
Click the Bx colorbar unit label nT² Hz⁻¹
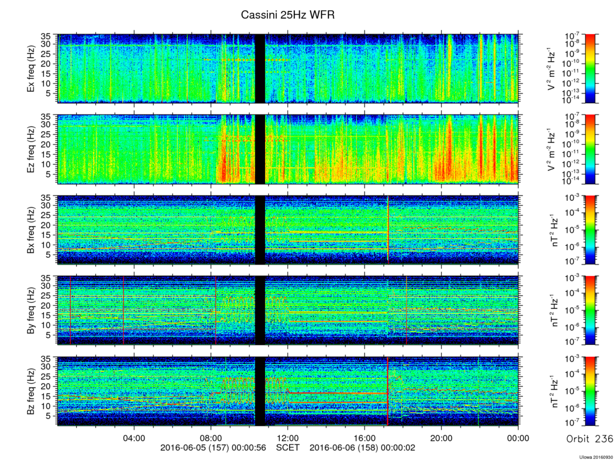pos(553,230)
